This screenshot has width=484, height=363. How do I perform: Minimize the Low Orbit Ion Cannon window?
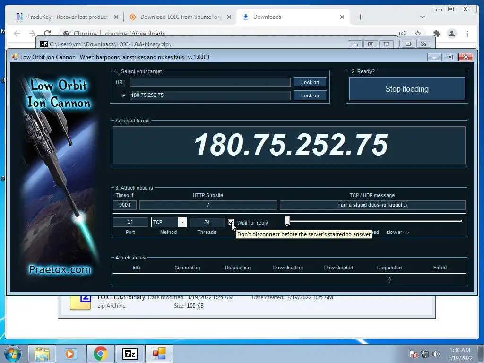click(x=435, y=57)
